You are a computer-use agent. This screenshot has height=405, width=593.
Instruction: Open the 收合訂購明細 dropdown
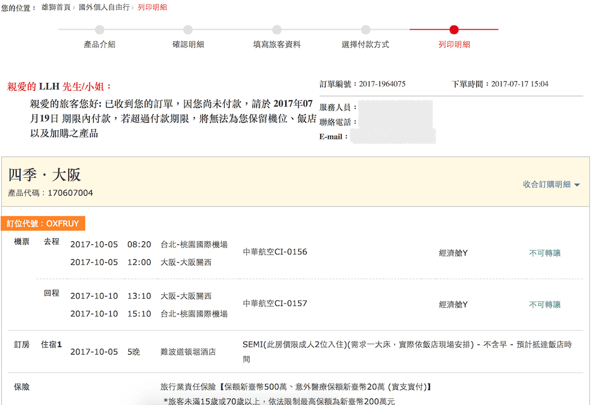point(546,184)
